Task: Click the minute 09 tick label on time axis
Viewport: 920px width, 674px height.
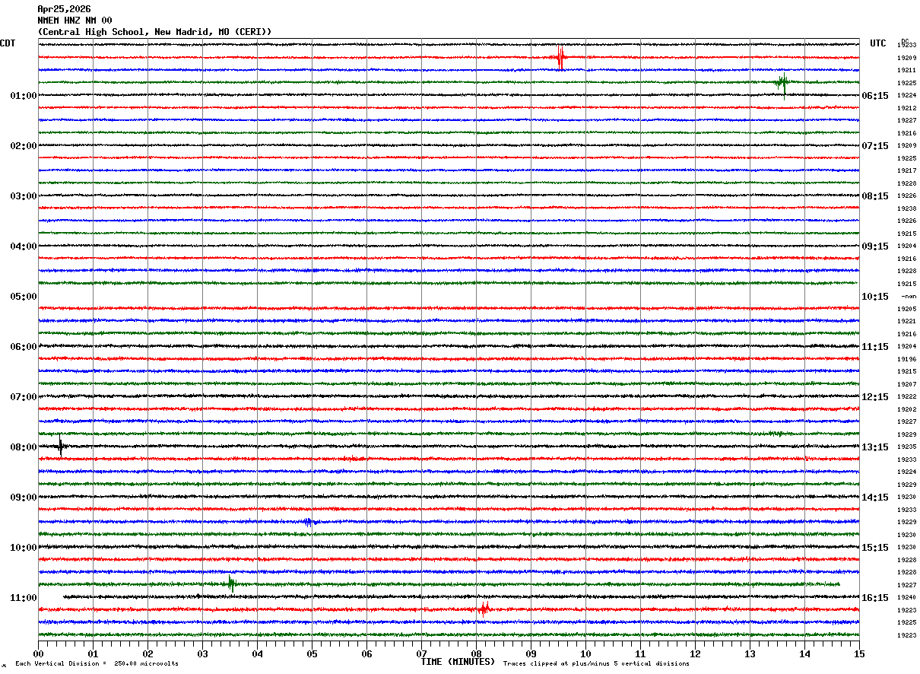Action: tap(531, 653)
